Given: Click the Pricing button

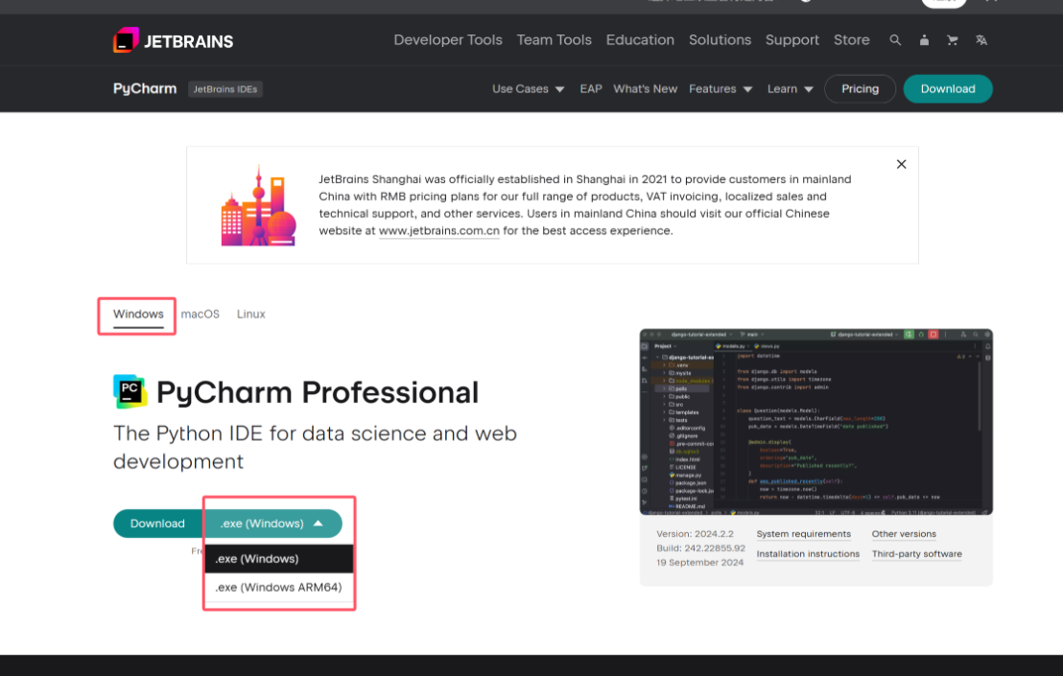Looking at the screenshot, I should pyautogui.click(x=860, y=89).
